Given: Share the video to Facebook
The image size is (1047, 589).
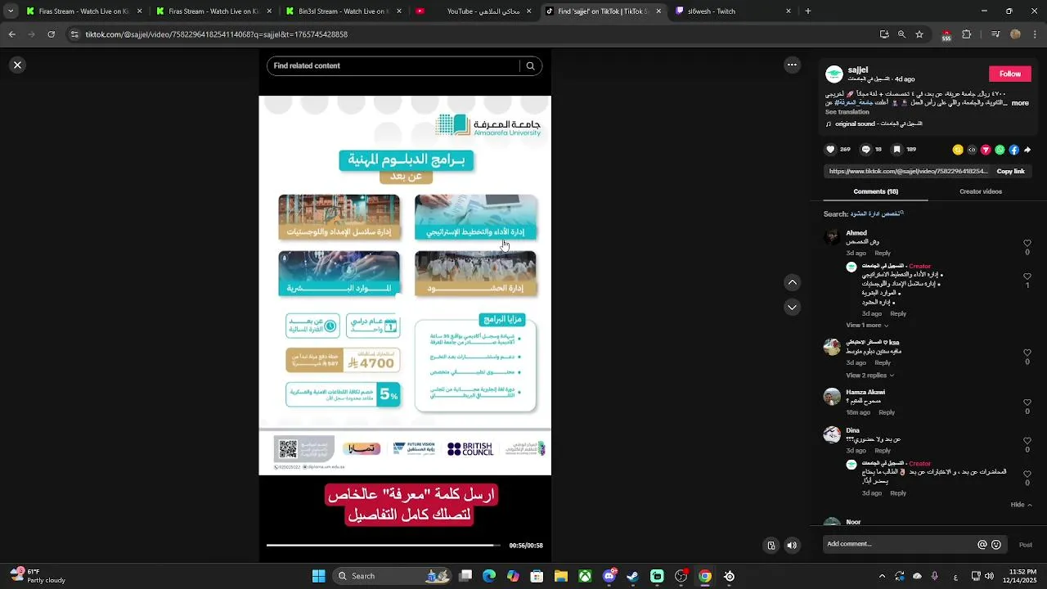Looking at the screenshot, I should coord(1013,150).
